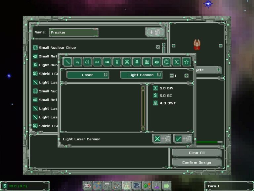Decrease component quantity with minus button
The height and width of the screenshot is (191, 254).
click(171, 76)
